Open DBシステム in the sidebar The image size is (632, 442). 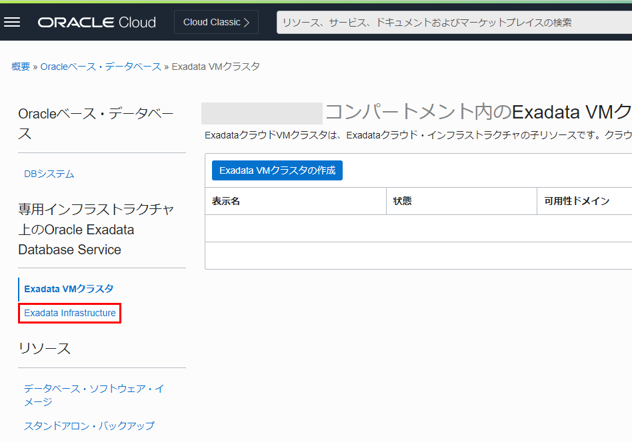click(x=49, y=174)
